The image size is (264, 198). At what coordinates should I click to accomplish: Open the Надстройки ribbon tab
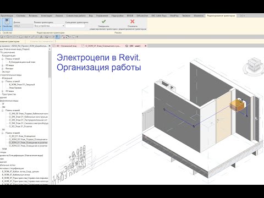[x=117, y=16]
